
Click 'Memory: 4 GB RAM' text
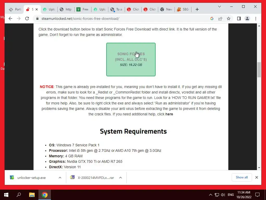tap(66, 156)
